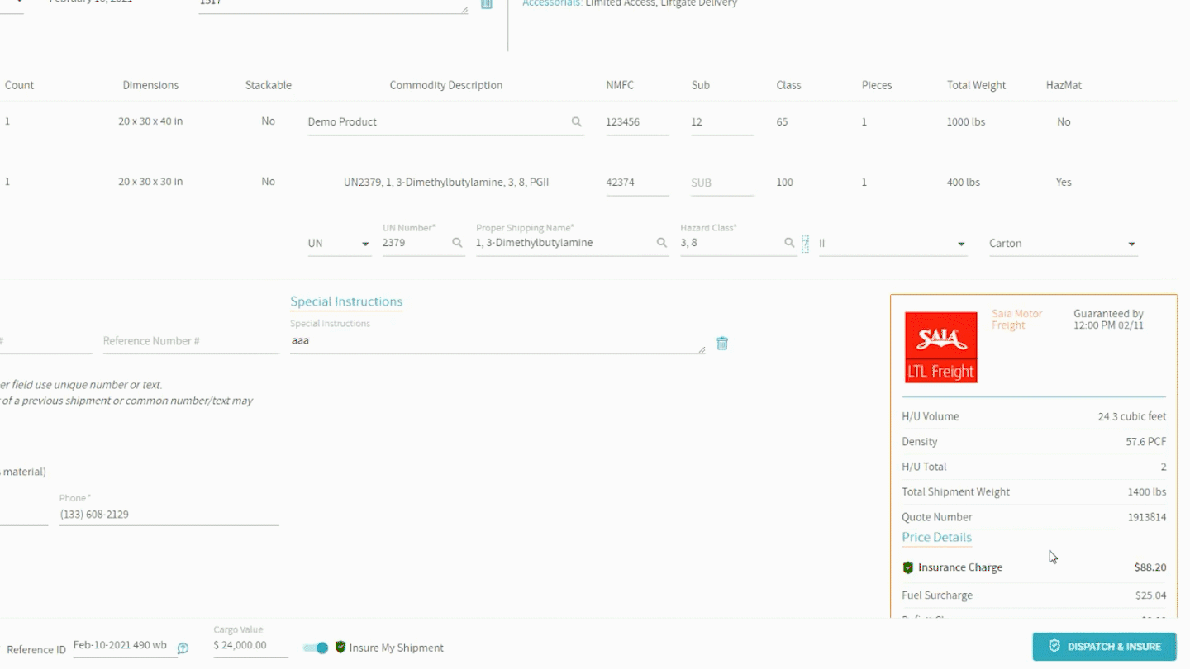The image size is (1190, 669).
Task: Click the Commodity Description column header
Action: pyautogui.click(x=446, y=85)
